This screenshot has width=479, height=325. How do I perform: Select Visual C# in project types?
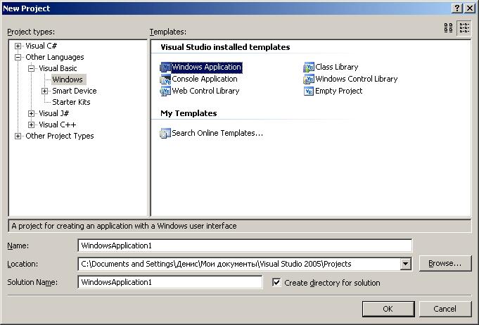(x=41, y=46)
